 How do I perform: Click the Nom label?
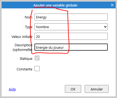[29, 17]
